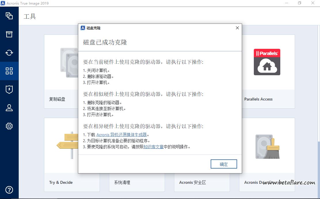The width and height of the screenshot is (320, 199).
Task: Open Active Protection shield icon
Action: pyautogui.click(x=9, y=89)
